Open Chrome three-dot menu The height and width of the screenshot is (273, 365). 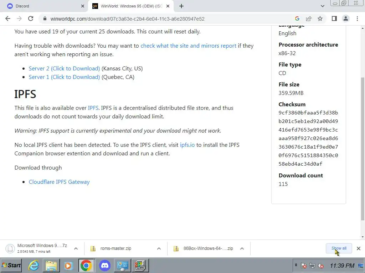pos(357,18)
